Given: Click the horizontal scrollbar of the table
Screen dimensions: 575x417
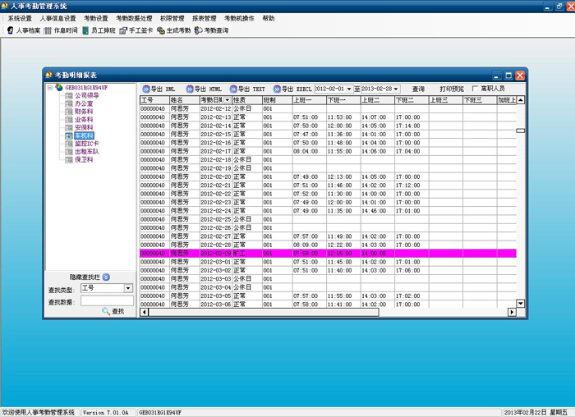Looking at the screenshot, I should pos(329,312).
